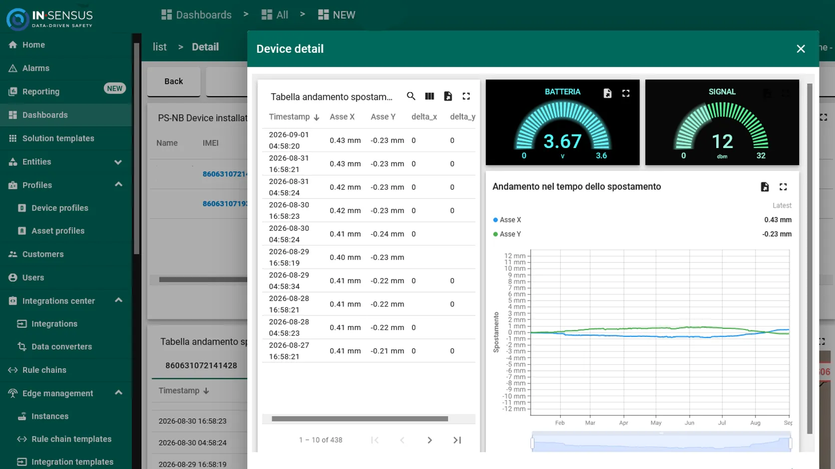Open Alarms in sidebar
The height and width of the screenshot is (469, 835).
tap(66, 68)
